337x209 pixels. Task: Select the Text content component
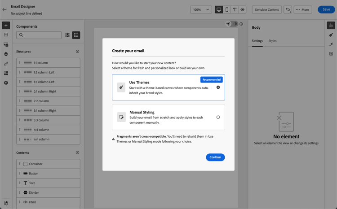tap(48, 183)
